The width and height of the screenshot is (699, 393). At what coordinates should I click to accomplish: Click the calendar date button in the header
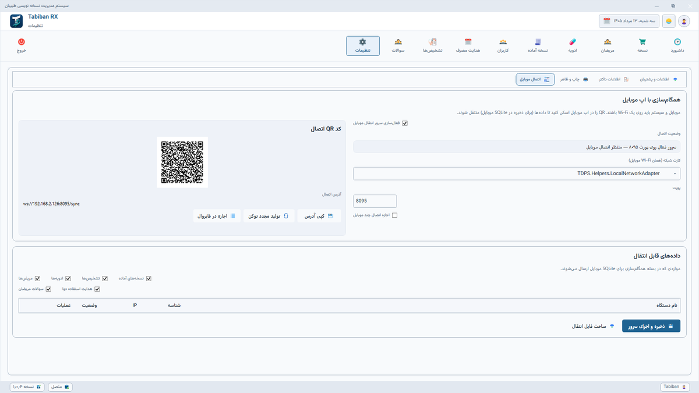click(x=629, y=21)
